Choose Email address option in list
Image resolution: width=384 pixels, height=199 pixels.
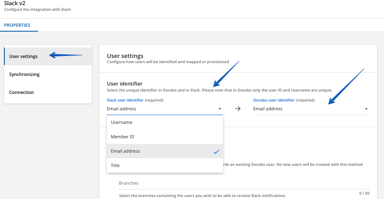point(165,151)
